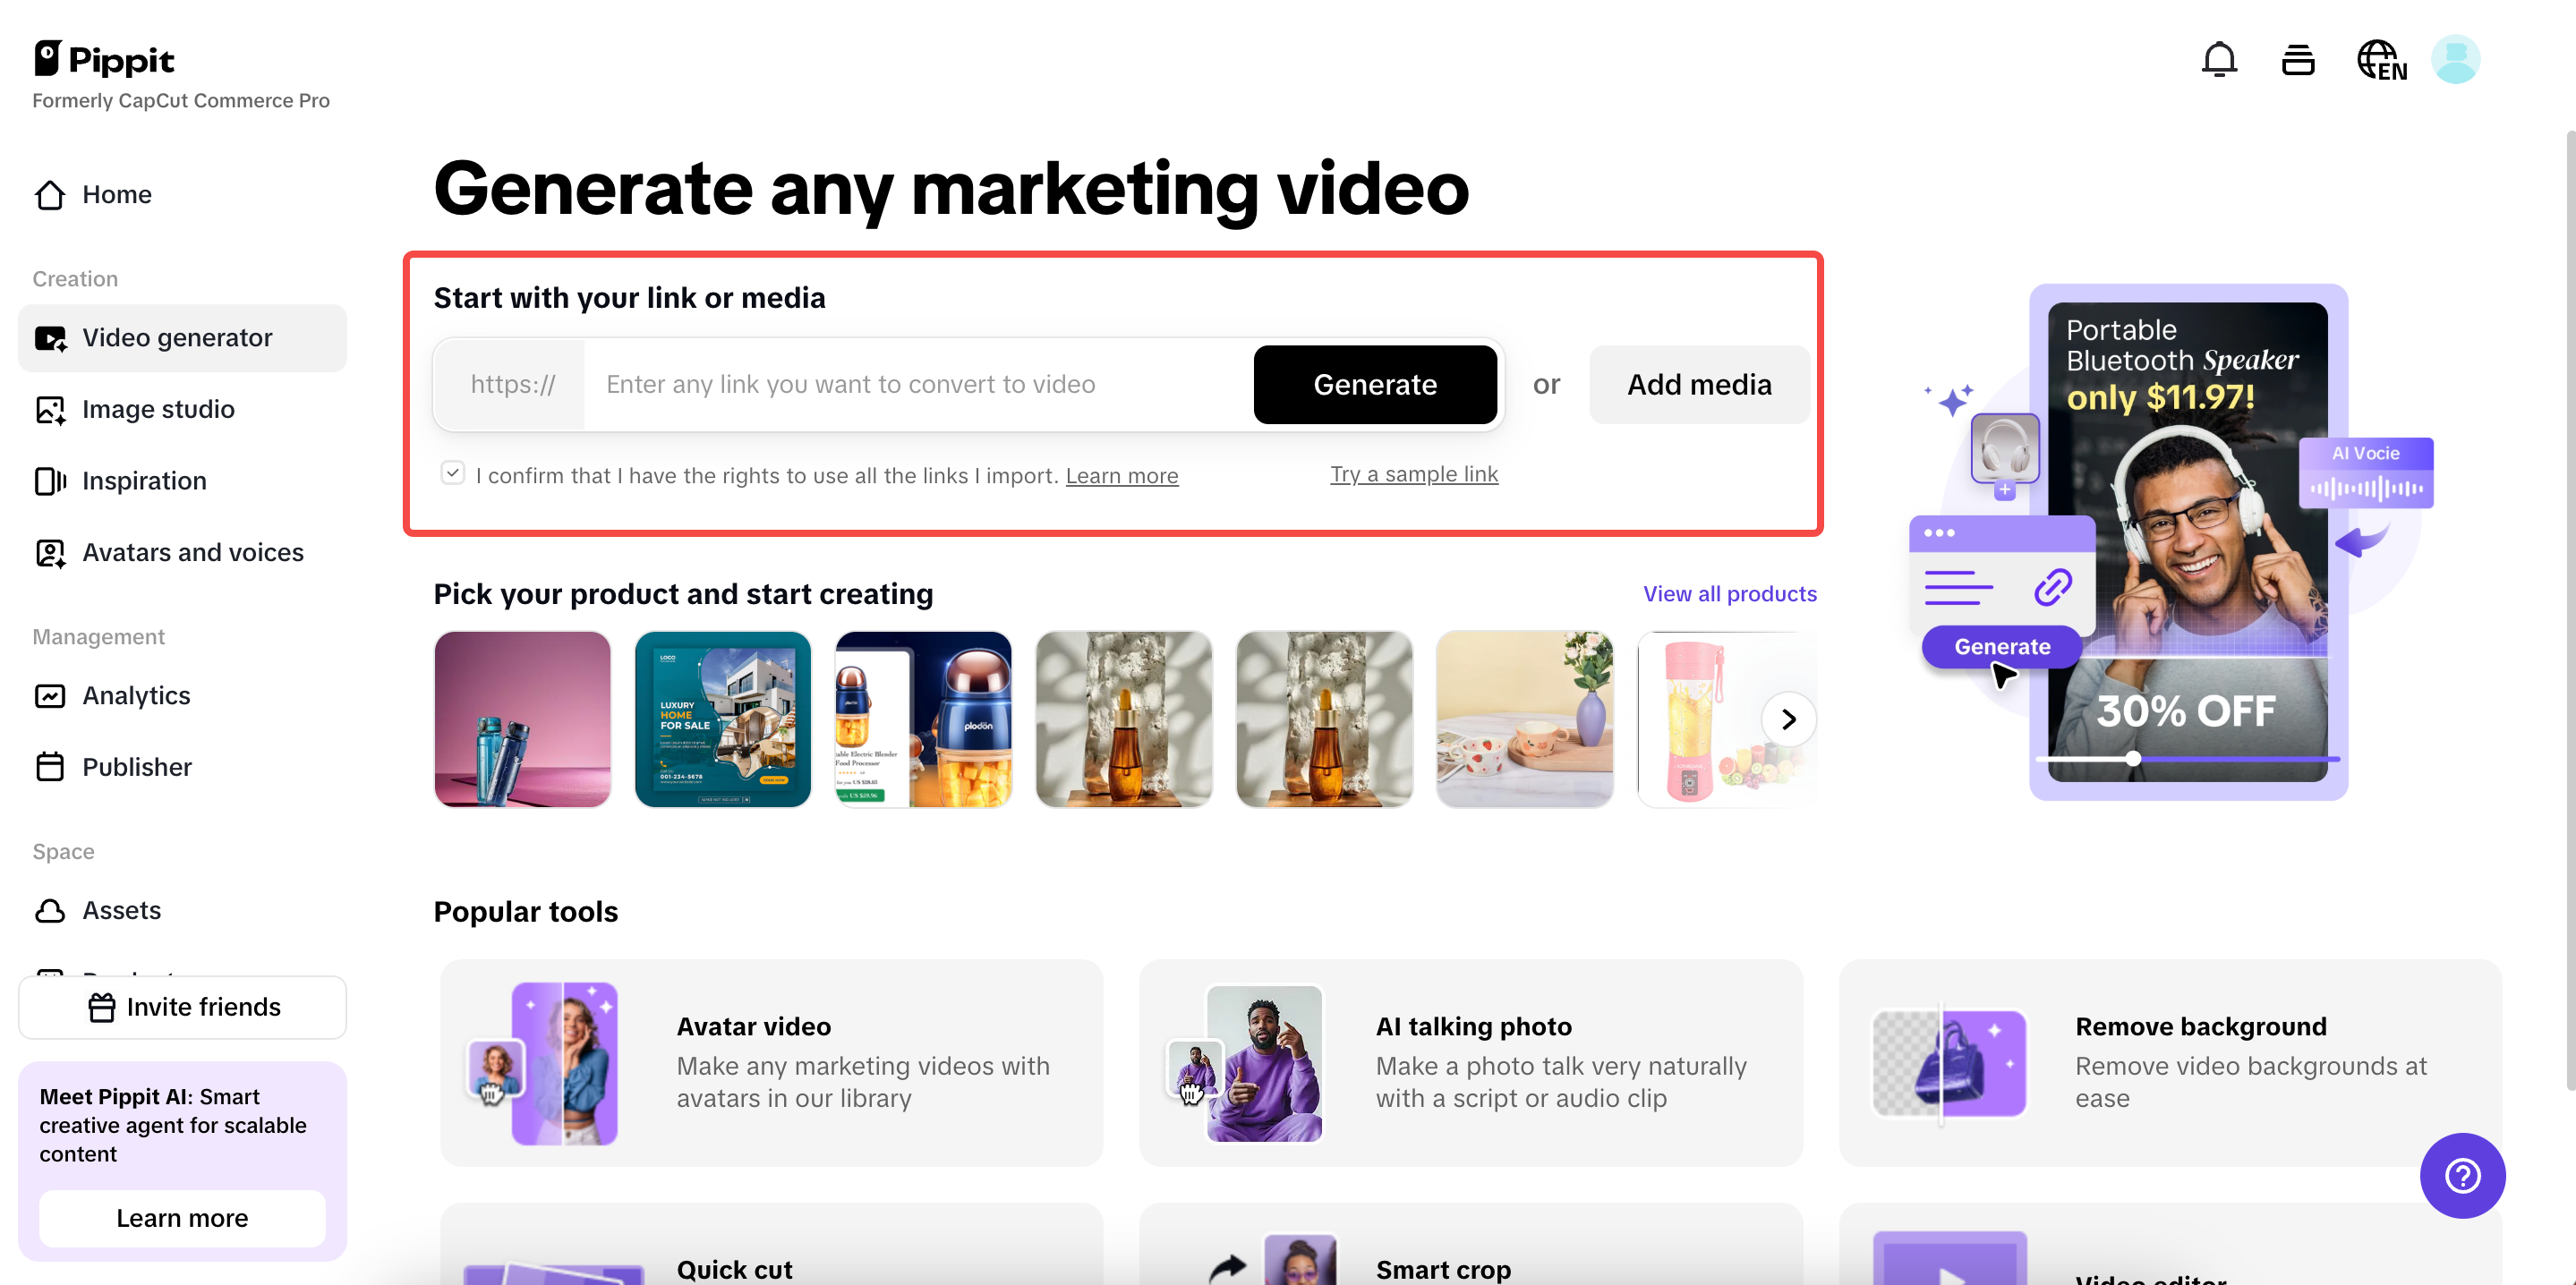The width and height of the screenshot is (2576, 1285).
Task: Click the Analytics chart icon
Action: (x=50, y=695)
